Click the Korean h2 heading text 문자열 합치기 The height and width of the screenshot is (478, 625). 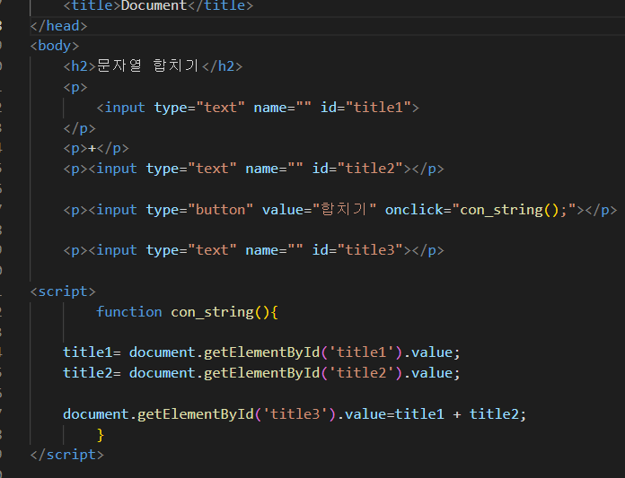[147, 65]
